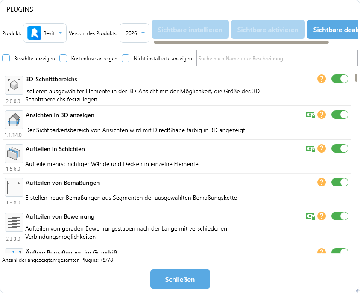The width and height of the screenshot is (360, 293).
Task: Check the Kostenlose anzeigen option
Action: (x=63, y=58)
